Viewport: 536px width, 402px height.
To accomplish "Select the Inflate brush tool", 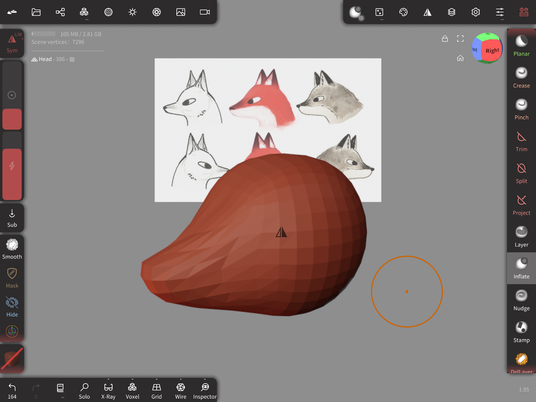I will (521, 268).
